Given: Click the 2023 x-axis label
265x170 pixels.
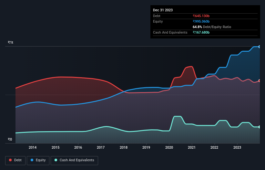Looking at the screenshot, I should [x=237, y=147].
